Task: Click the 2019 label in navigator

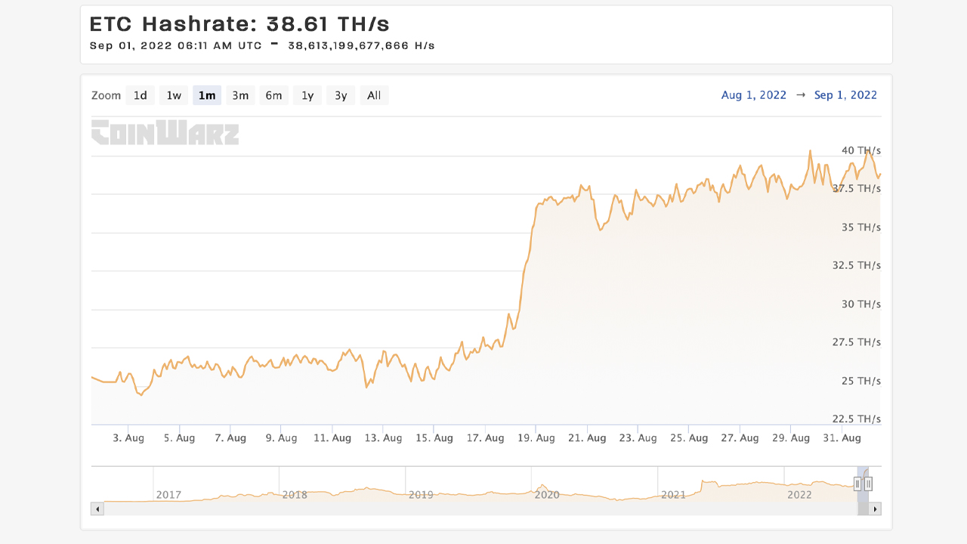Action: point(421,495)
